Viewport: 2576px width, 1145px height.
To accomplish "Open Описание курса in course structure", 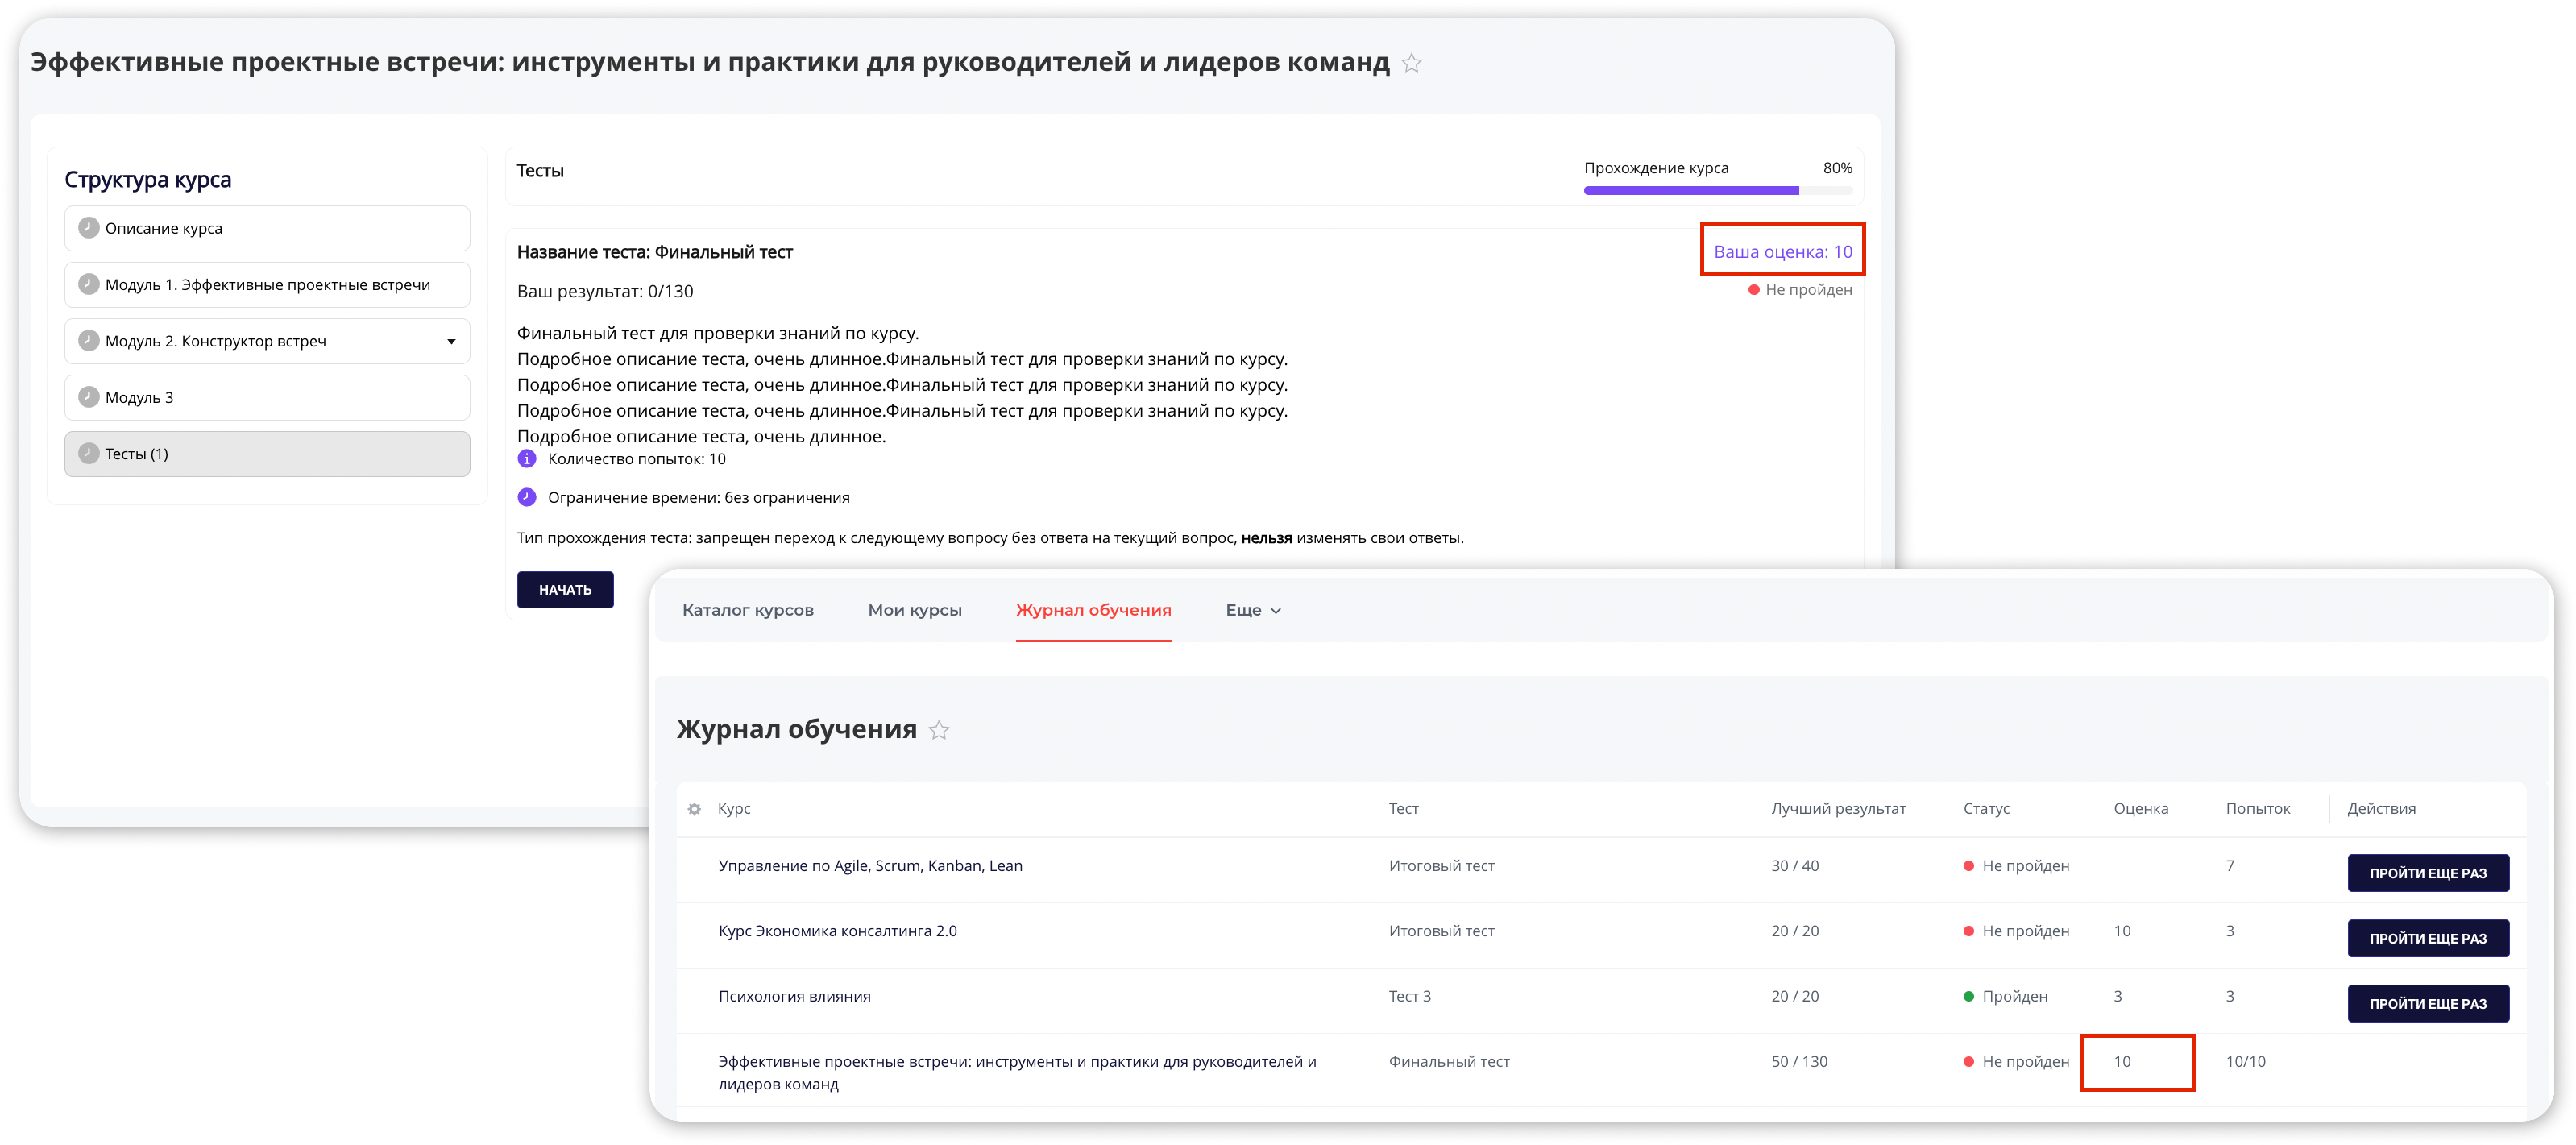I will pyautogui.click(x=267, y=228).
